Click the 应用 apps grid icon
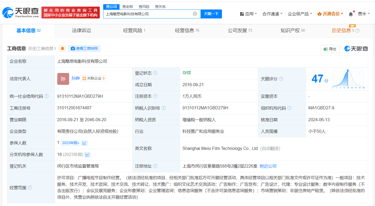Screen dimensions: 375x206 point(242,14)
